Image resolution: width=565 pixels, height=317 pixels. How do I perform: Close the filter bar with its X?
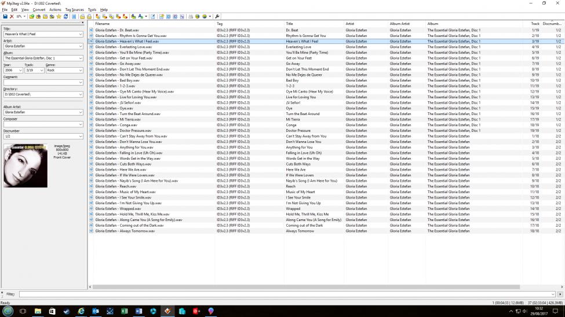(x=2, y=293)
